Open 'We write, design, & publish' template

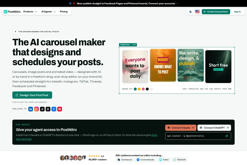coord(191,65)
